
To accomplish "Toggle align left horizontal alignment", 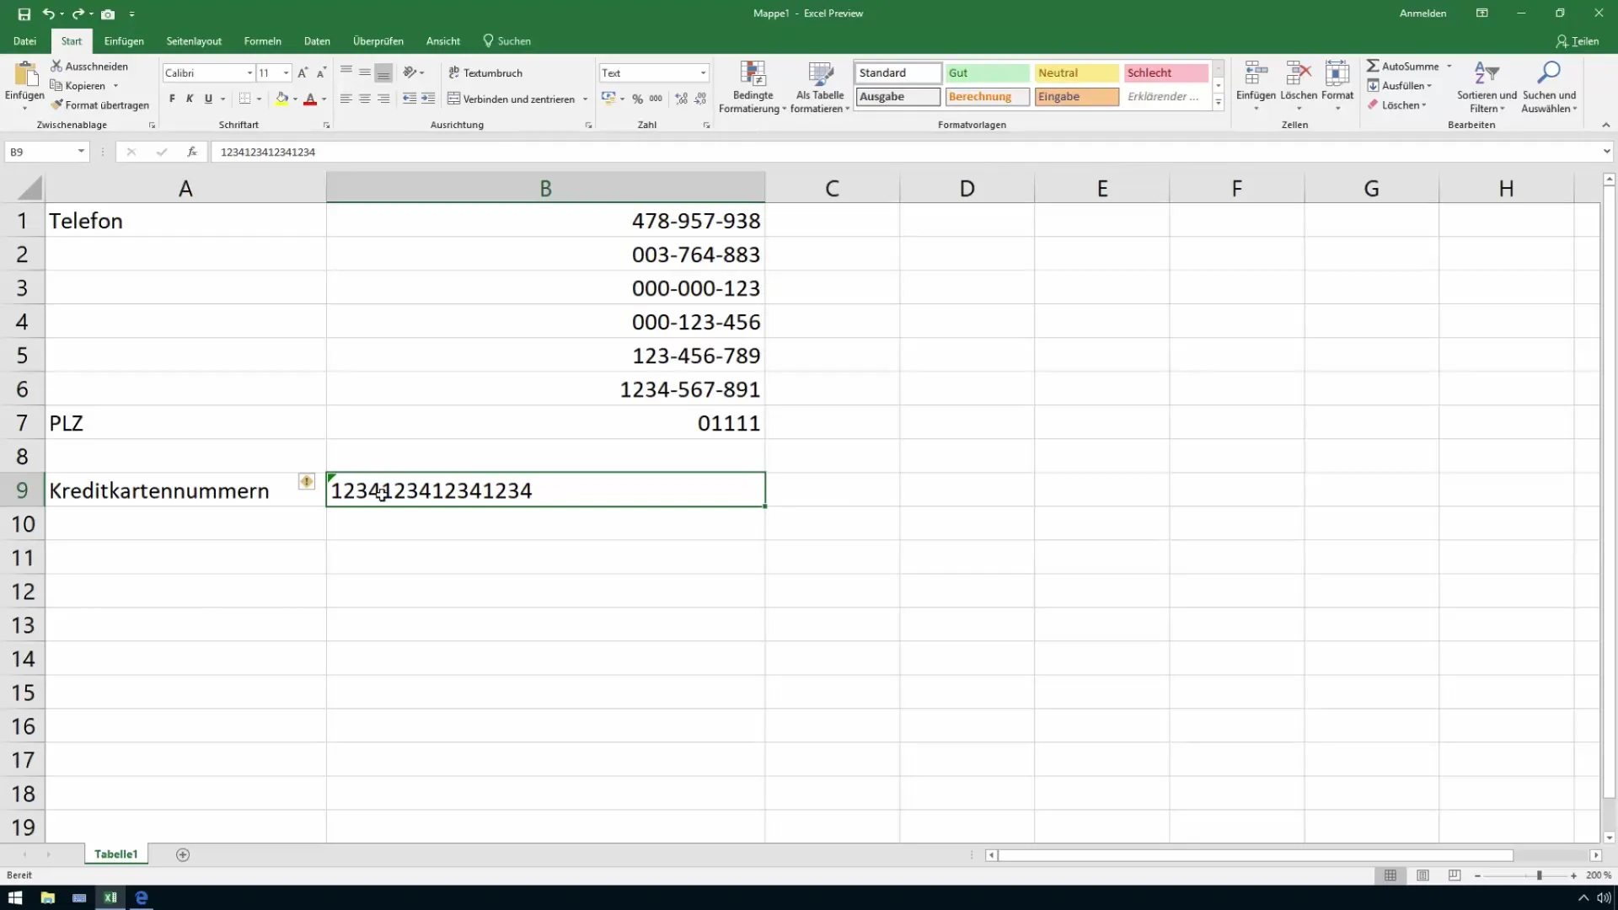I will pos(346,99).
